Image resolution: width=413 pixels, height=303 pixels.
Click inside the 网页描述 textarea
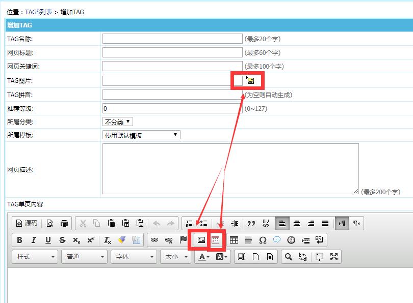[x=230, y=169]
